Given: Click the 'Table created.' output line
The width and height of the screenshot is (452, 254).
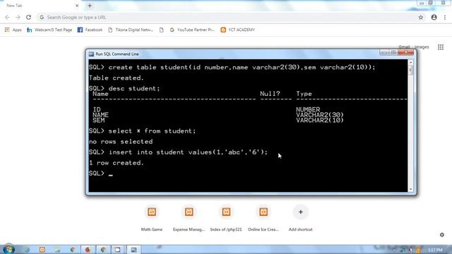Looking at the screenshot, I should (x=116, y=78).
